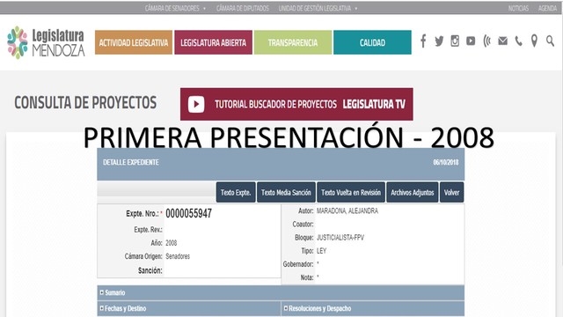This screenshot has width=563, height=317.
Task: Click the telephone contact icon
Action: coord(518,41)
